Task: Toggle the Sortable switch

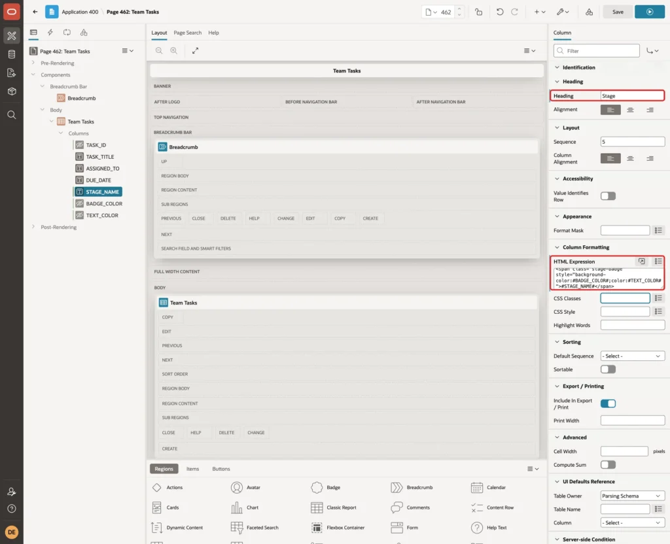Action: click(608, 369)
